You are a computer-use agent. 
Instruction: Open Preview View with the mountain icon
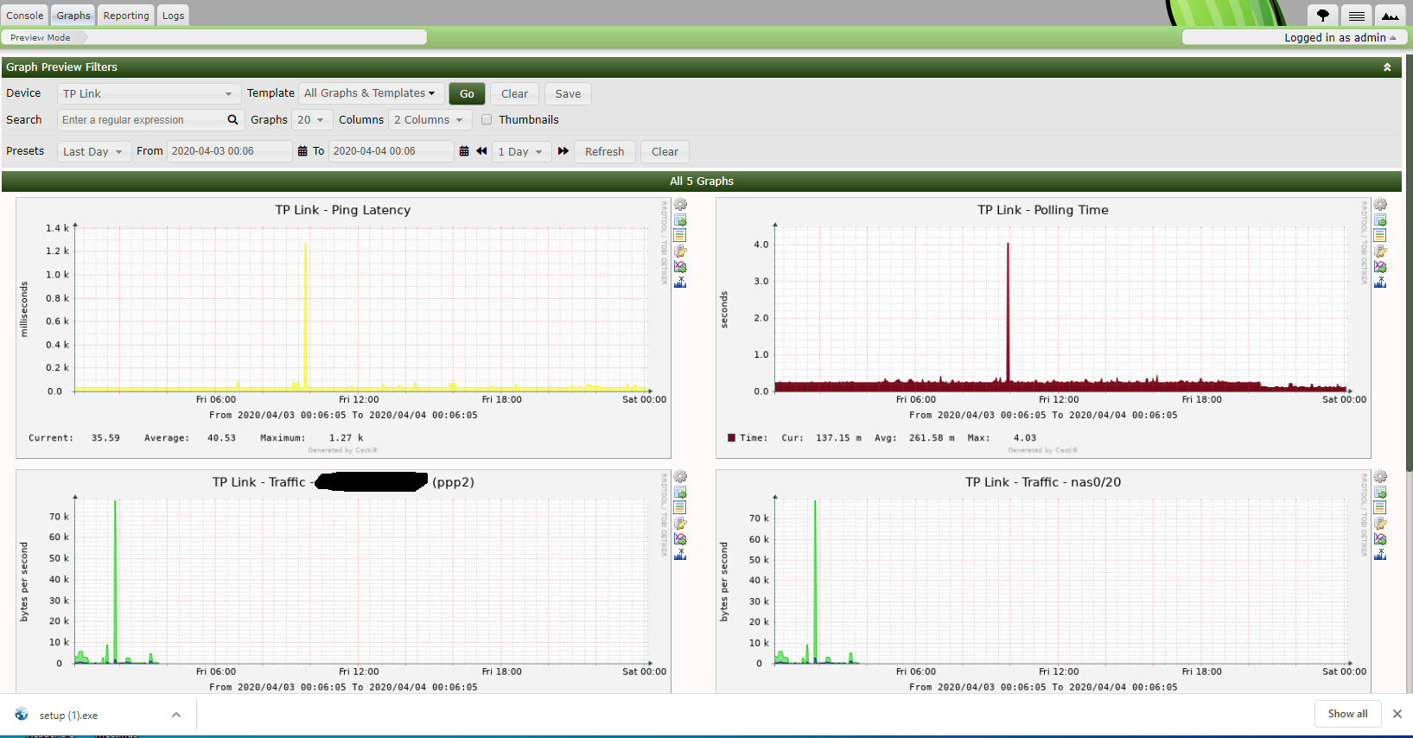coord(1390,16)
